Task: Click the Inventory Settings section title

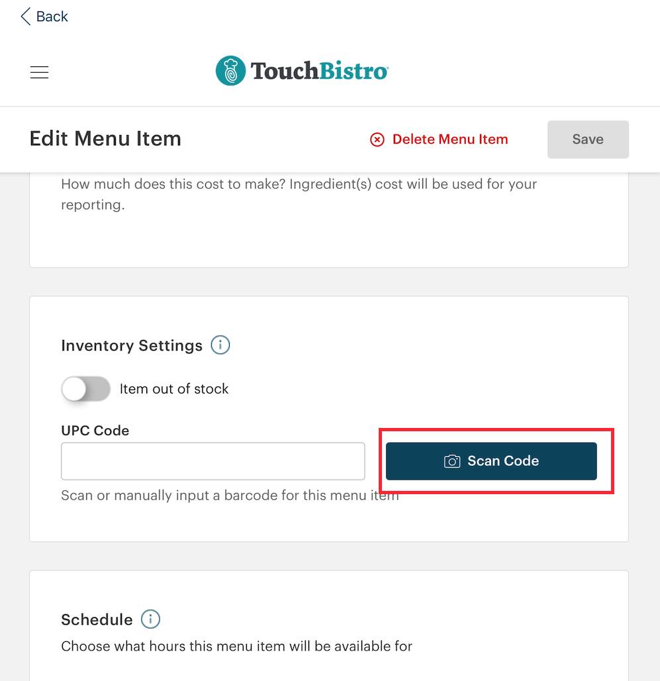Action: 132,346
